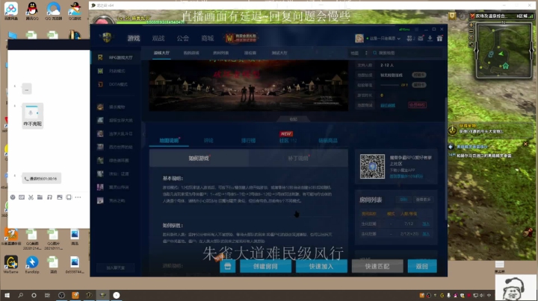The height and width of the screenshot is (301, 538).
Task: Open the 游戏 top navigation tab
Action: (134, 38)
